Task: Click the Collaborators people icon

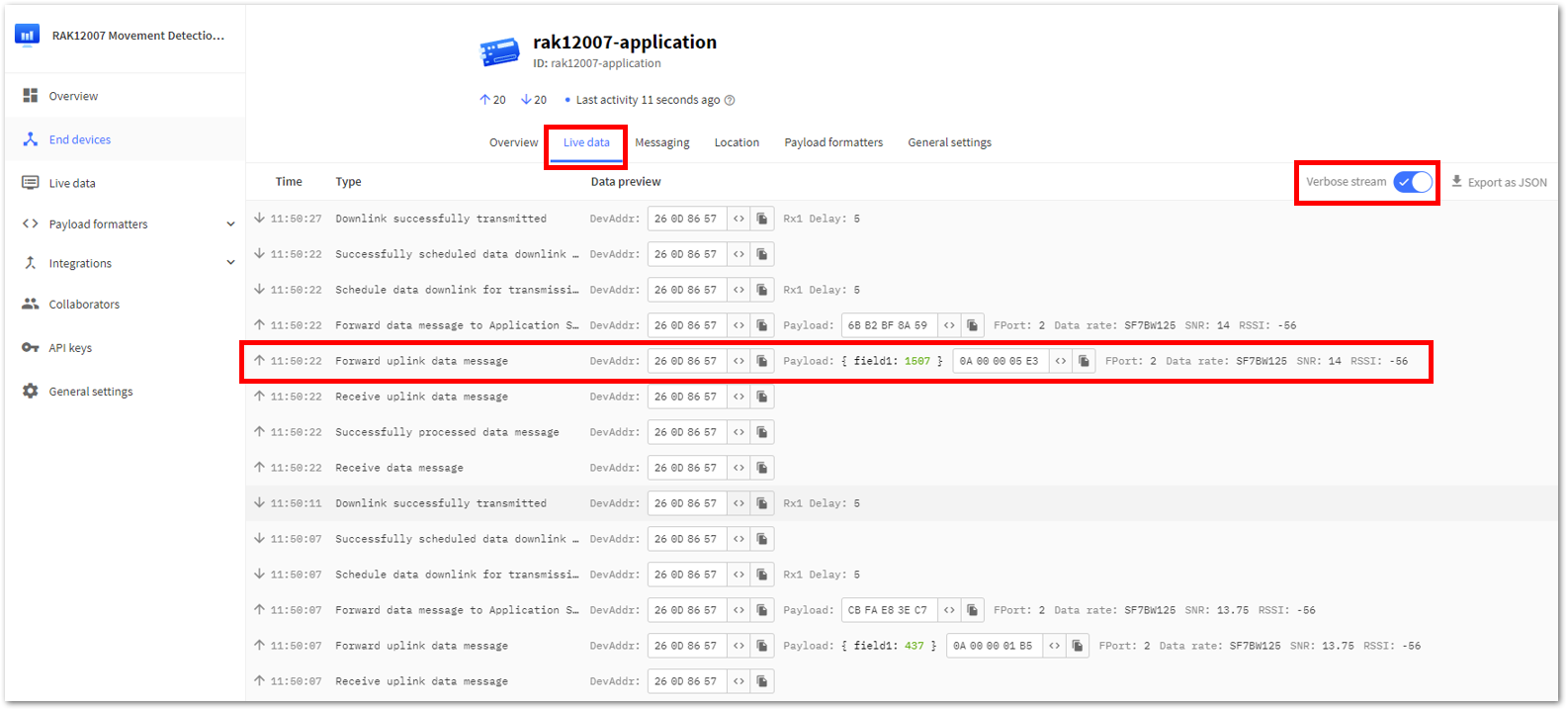Action: [x=31, y=304]
